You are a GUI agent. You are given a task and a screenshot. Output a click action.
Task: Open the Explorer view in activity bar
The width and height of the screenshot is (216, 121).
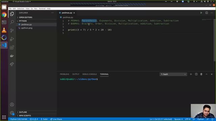pos(12,14)
